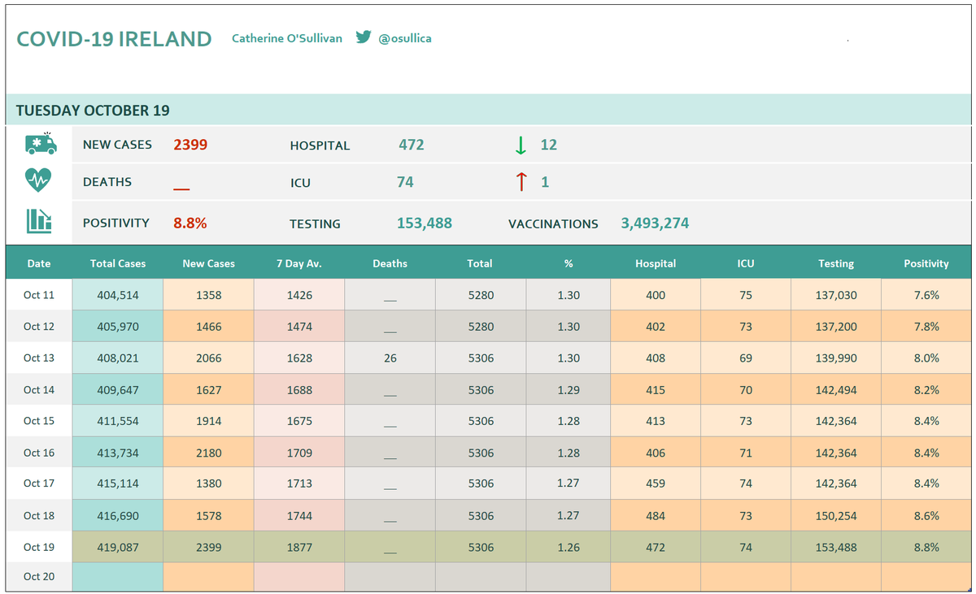
Task: Click the Date column header
Action: (39, 263)
